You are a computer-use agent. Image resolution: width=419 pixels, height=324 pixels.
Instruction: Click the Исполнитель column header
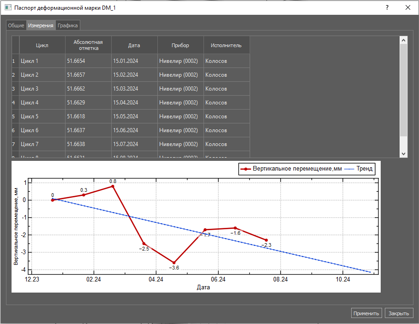click(226, 45)
